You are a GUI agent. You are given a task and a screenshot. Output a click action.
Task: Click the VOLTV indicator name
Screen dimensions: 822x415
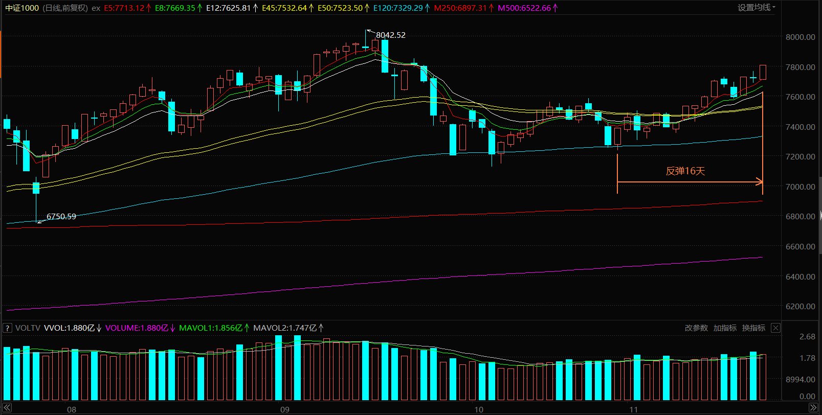coord(28,328)
